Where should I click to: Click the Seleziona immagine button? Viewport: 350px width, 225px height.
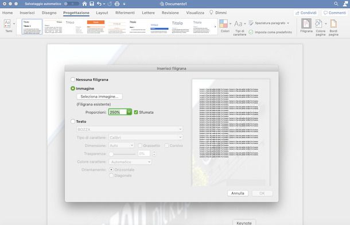coord(100,96)
